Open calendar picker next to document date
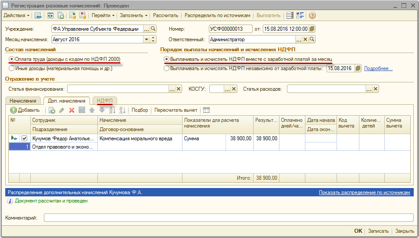This screenshot has height=238, width=419. [312, 29]
